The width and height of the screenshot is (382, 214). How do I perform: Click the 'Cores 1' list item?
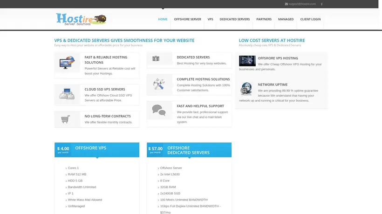click(x=73, y=168)
